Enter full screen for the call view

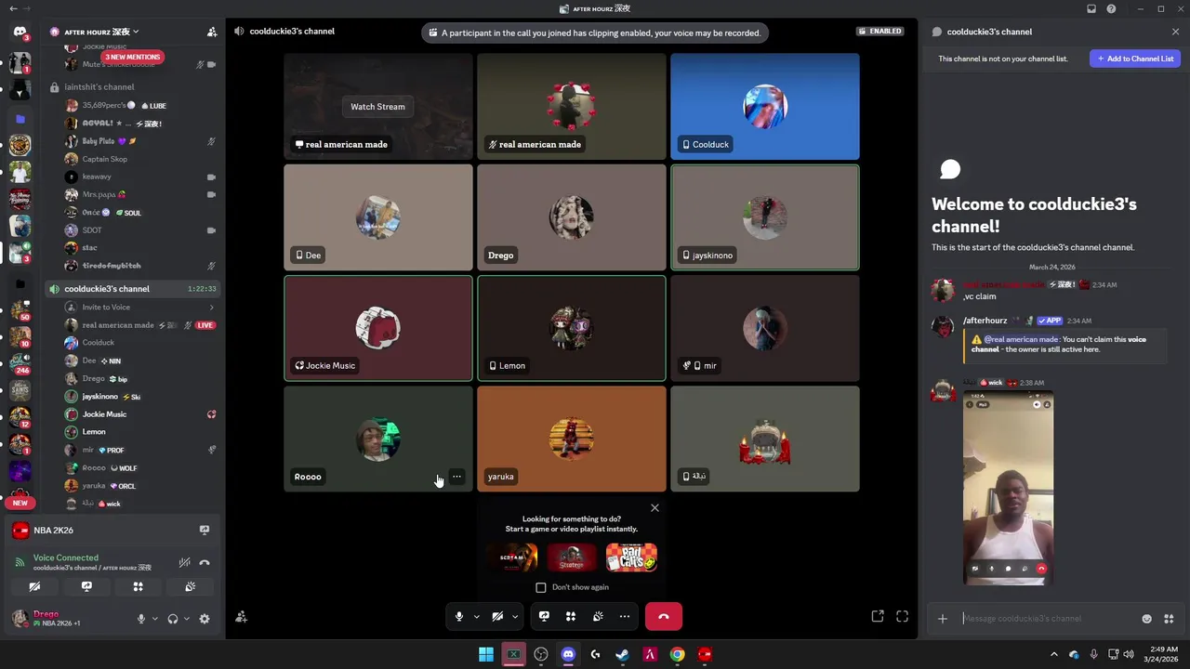902,616
